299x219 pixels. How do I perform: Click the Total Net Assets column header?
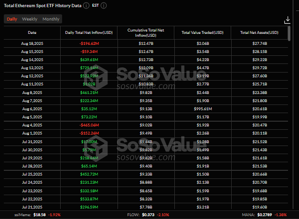click(x=259, y=32)
